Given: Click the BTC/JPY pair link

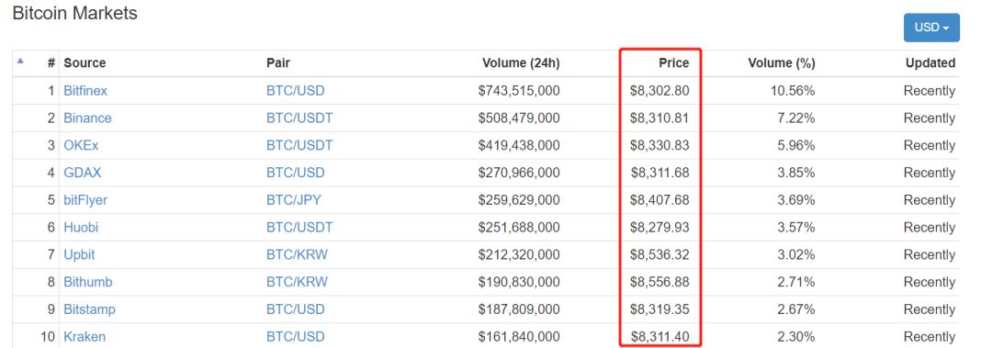Looking at the screenshot, I should click(294, 200).
